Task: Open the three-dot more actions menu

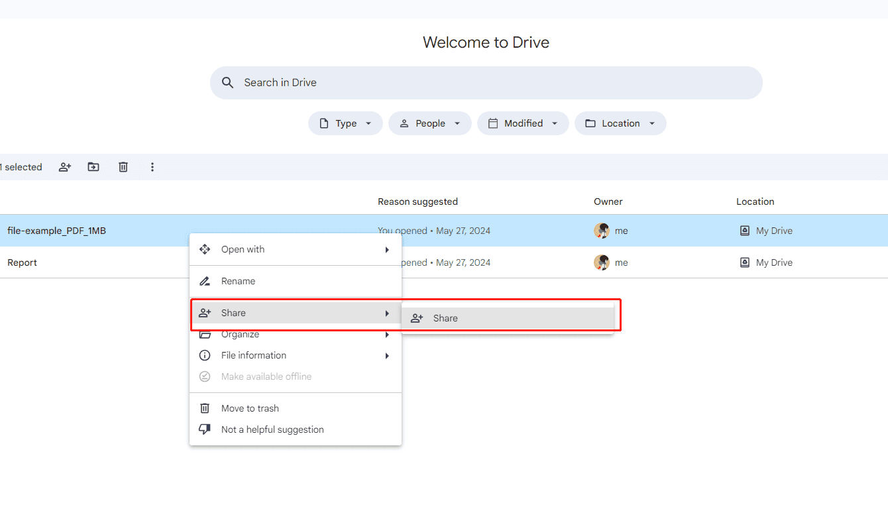Action: (152, 167)
